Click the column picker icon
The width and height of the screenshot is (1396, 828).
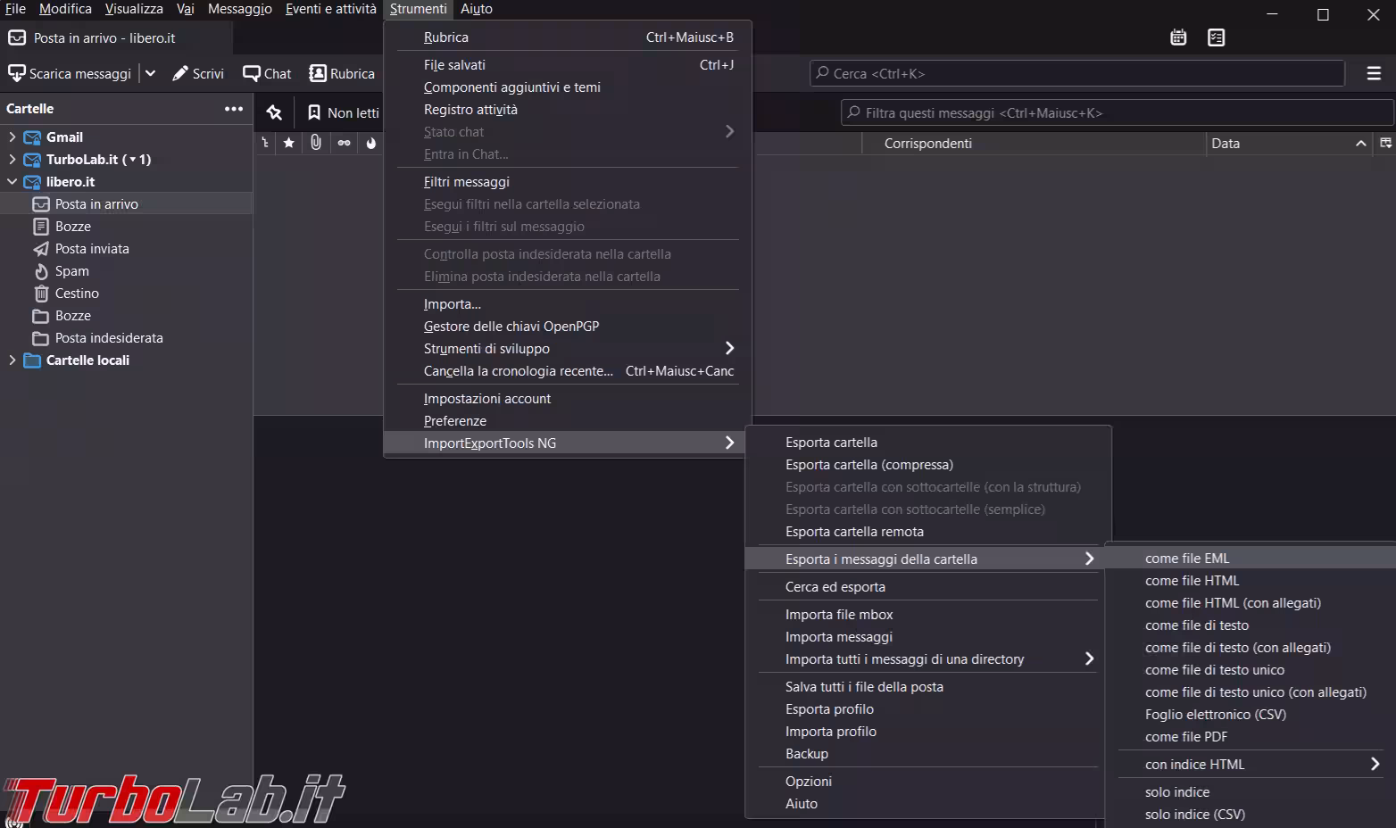[1385, 143]
